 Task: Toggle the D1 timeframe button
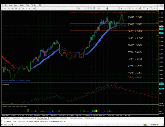(x=26, y=8)
